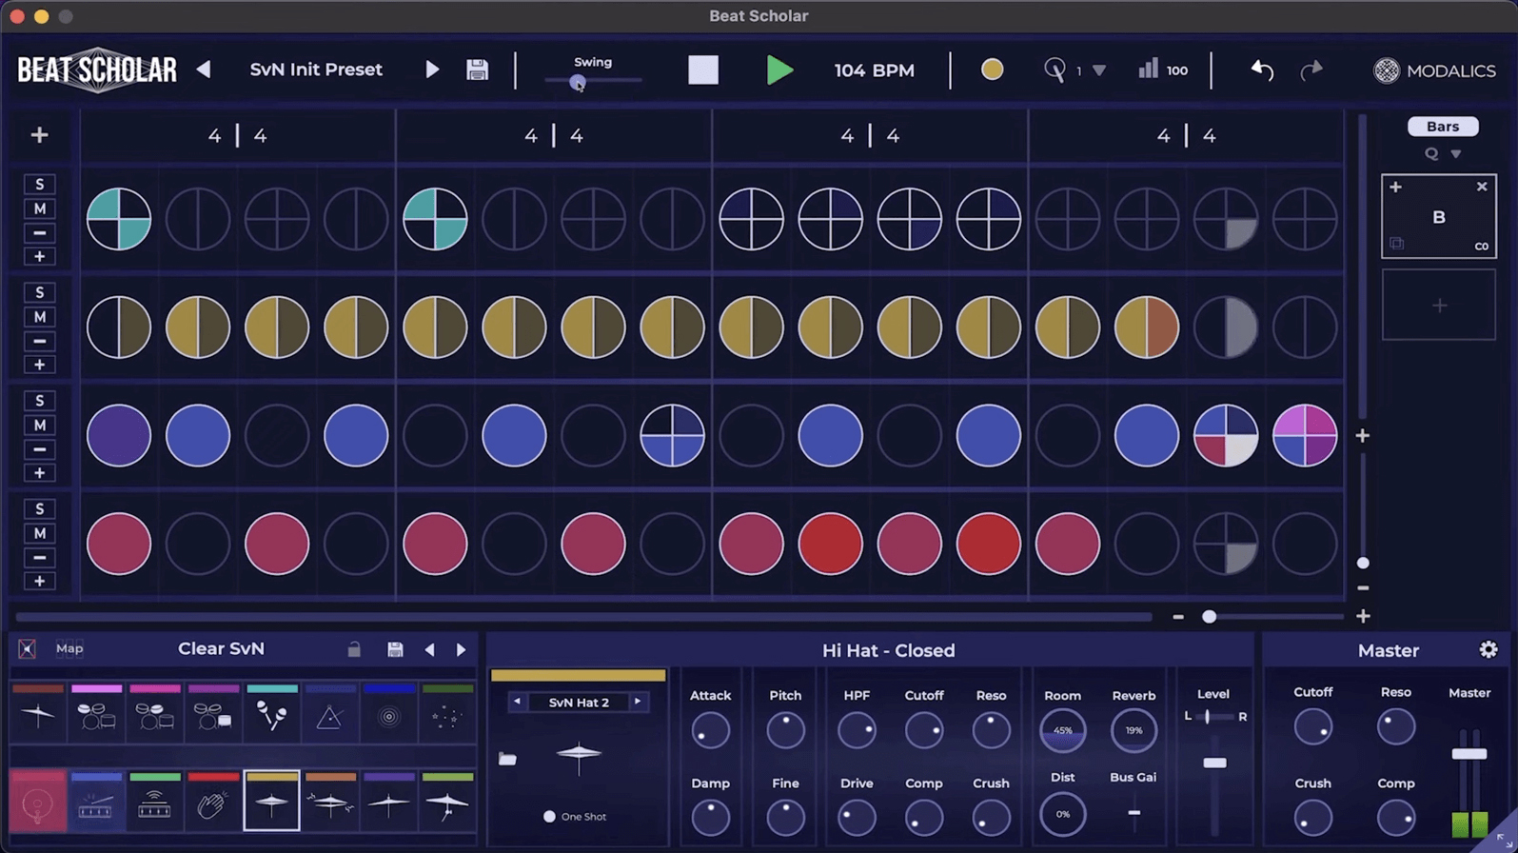
Task: Click the redo arrow icon
Action: click(x=1311, y=69)
